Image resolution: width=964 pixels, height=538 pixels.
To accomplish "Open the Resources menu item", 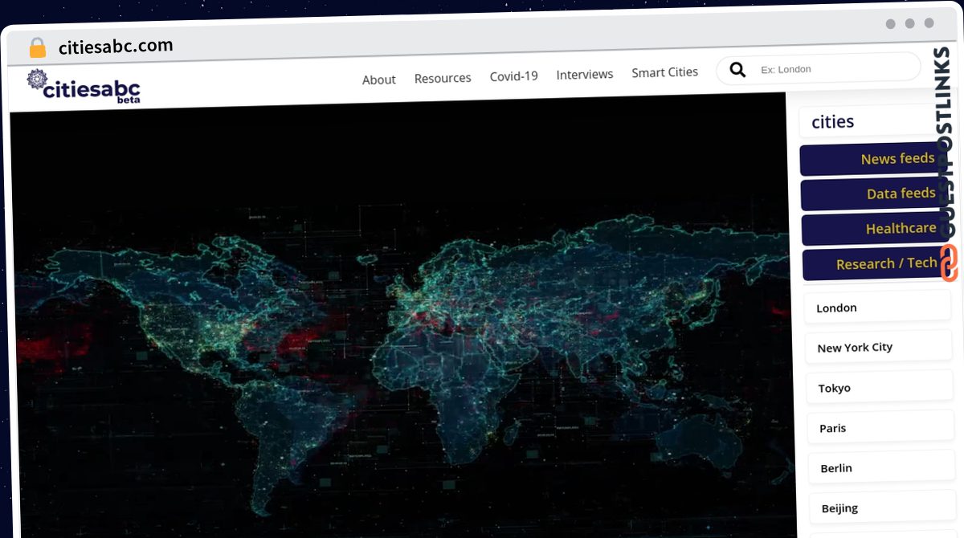I will (x=443, y=78).
